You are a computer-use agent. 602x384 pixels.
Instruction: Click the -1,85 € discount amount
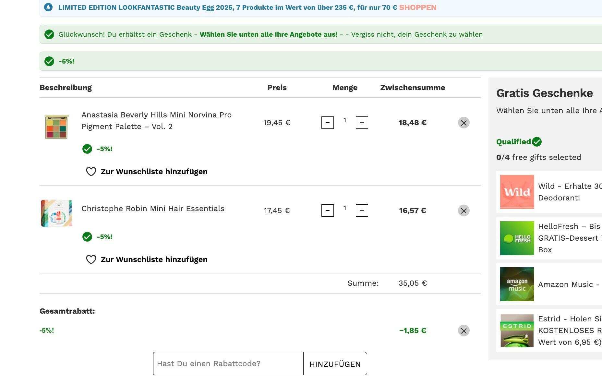[413, 330]
